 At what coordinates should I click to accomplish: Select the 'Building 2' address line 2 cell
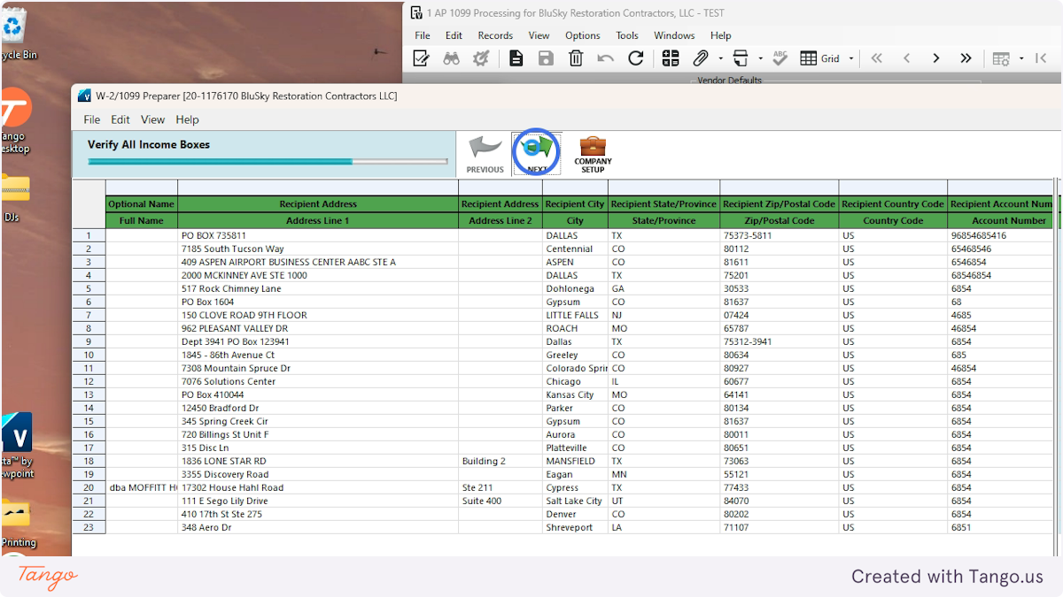(500, 462)
